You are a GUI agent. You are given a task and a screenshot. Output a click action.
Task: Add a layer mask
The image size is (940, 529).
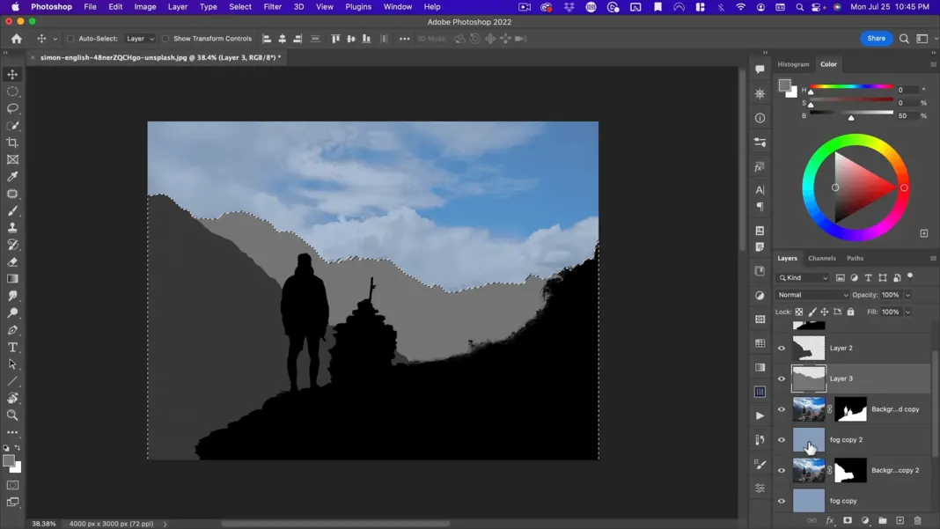point(847,520)
